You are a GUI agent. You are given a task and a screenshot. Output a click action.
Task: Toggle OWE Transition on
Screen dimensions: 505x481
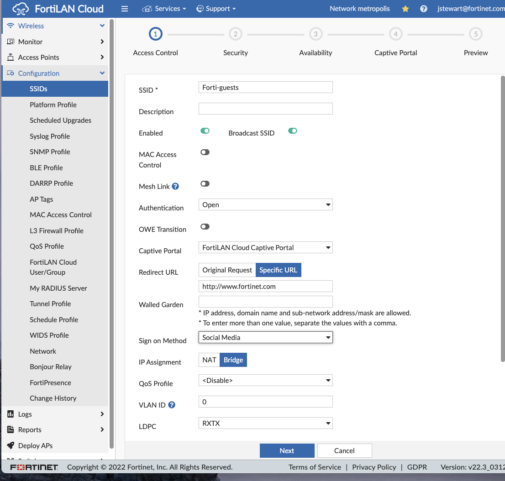[205, 226]
